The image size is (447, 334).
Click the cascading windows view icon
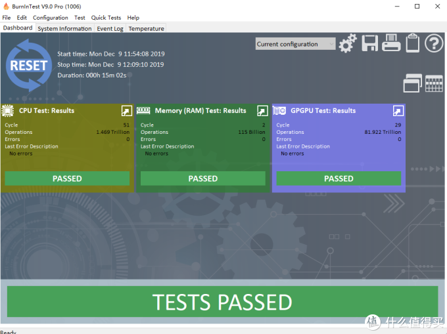pyautogui.click(x=413, y=83)
